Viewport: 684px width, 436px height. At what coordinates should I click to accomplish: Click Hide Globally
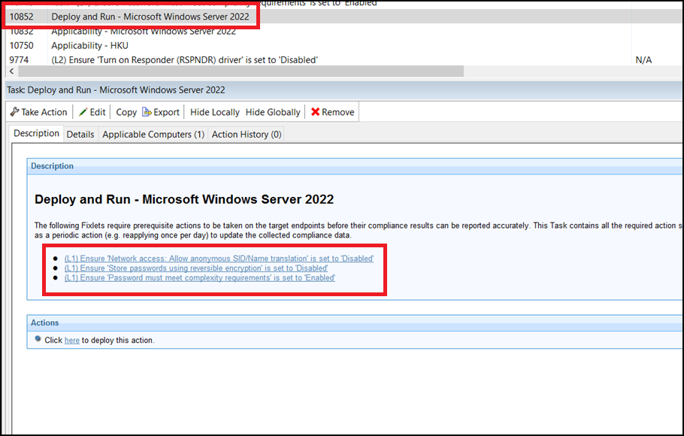273,112
